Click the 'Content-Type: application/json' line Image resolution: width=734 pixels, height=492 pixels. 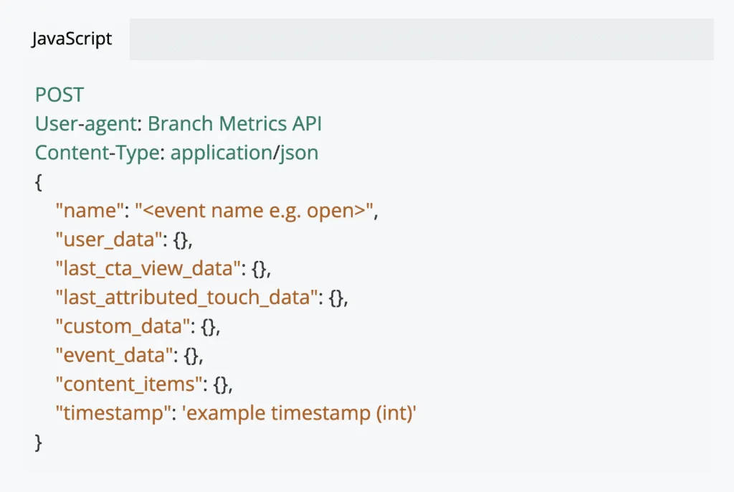(177, 153)
